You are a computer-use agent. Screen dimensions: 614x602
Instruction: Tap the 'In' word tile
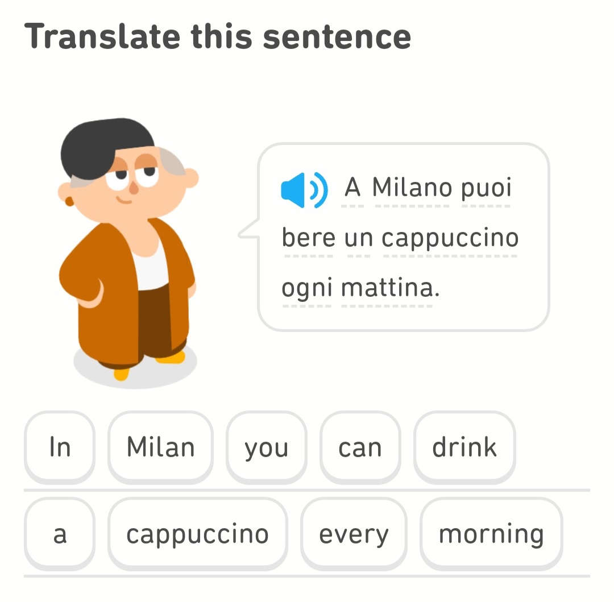(x=60, y=447)
